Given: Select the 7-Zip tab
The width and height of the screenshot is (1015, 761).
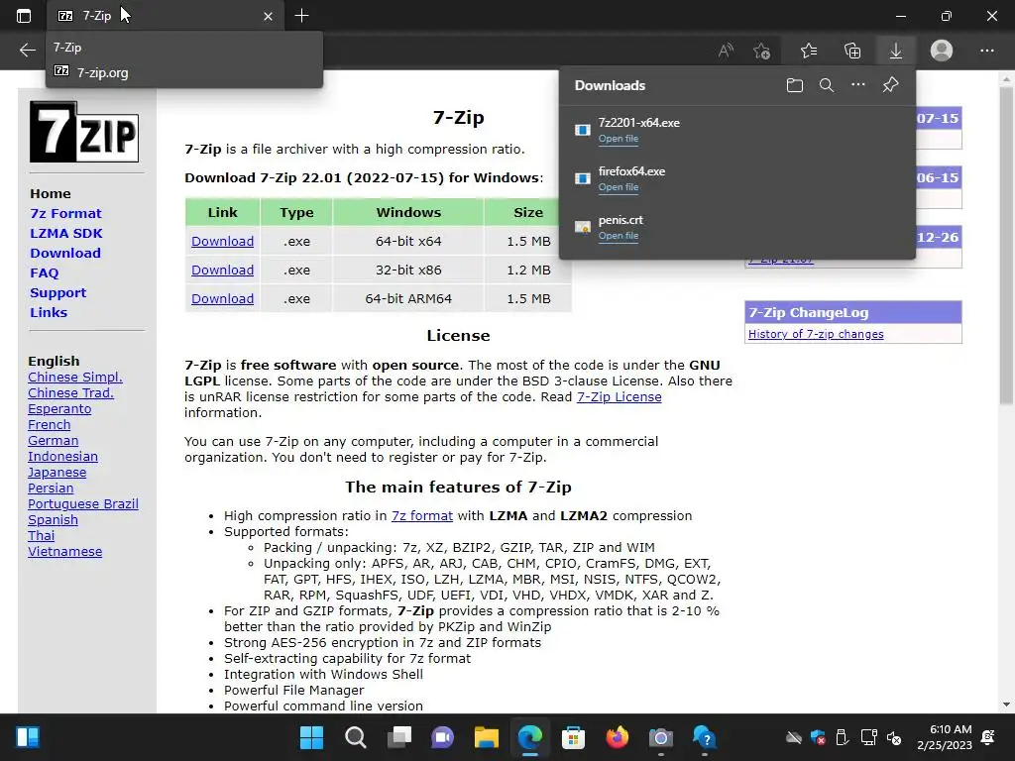Looking at the screenshot, I should [x=166, y=16].
